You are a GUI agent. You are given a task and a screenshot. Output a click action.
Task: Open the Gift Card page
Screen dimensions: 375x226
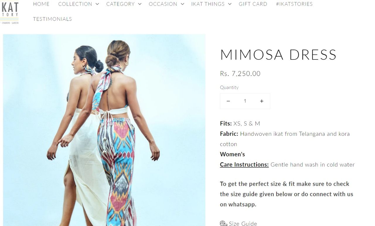(253, 4)
